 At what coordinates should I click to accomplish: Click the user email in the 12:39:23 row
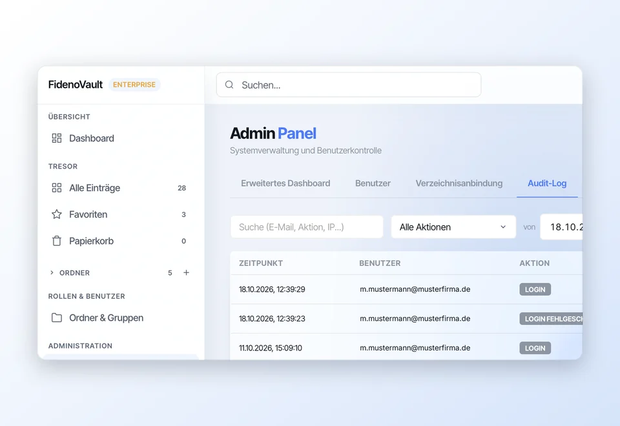[x=415, y=318]
